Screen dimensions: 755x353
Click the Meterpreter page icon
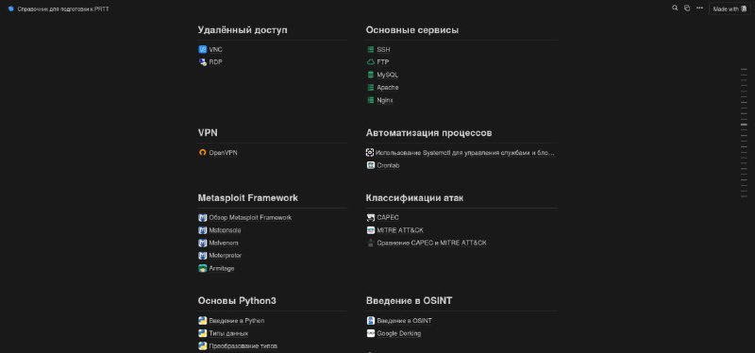(x=202, y=256)
